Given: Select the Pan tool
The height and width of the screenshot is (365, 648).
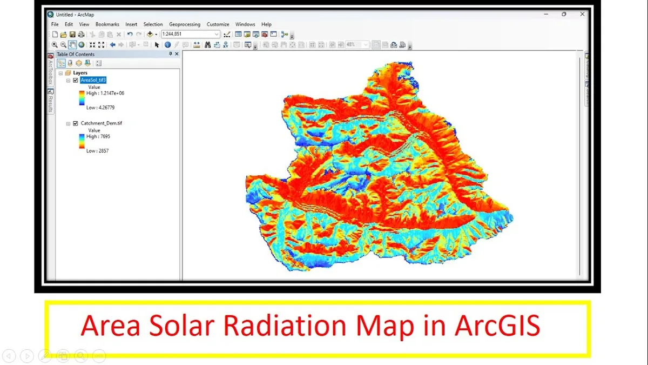Looking at the screenshot, I should point(72,44).
